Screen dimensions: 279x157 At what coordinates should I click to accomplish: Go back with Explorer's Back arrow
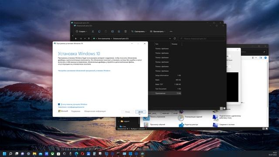point(76,39)
